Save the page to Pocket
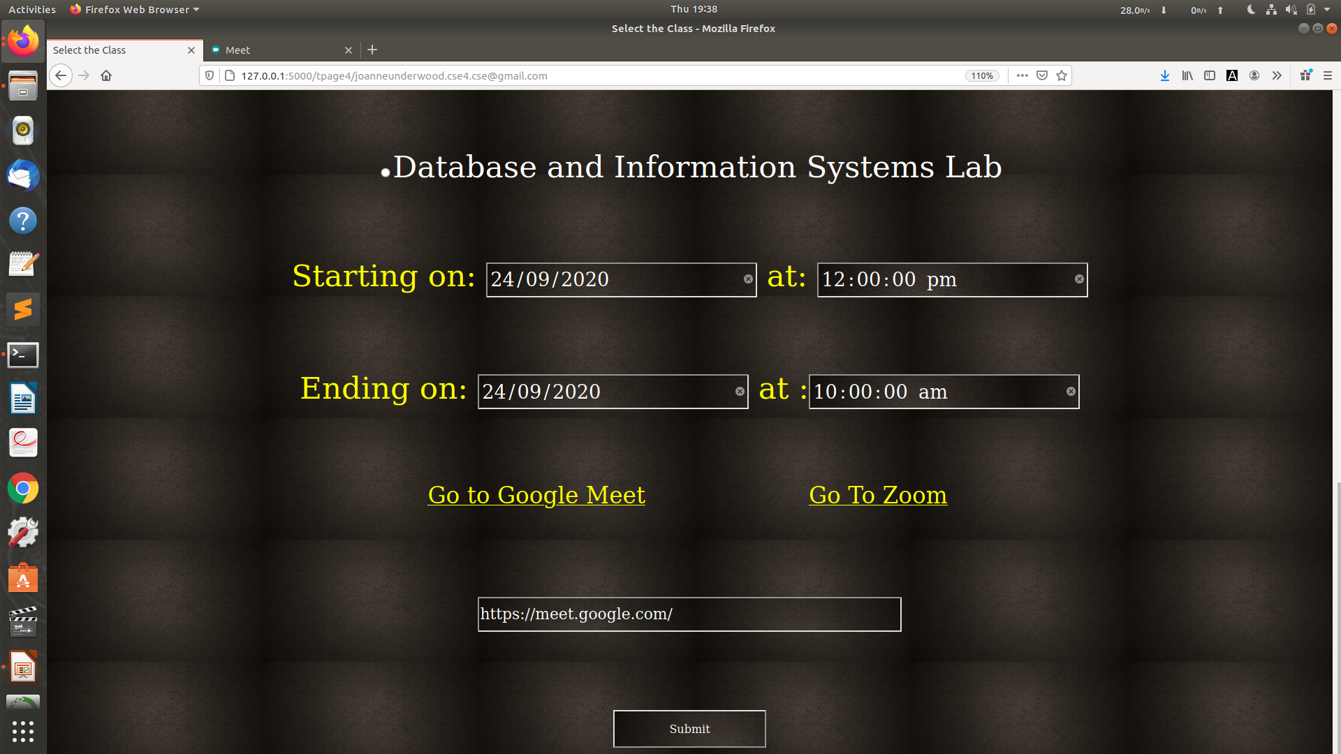The image size is (1341, 754). point(1042,75)
